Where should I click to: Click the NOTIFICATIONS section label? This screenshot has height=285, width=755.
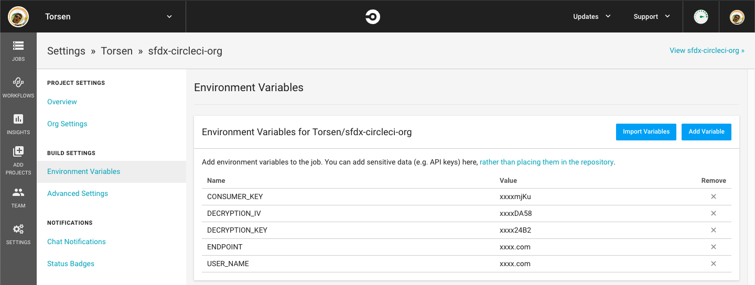coord(70,223)
